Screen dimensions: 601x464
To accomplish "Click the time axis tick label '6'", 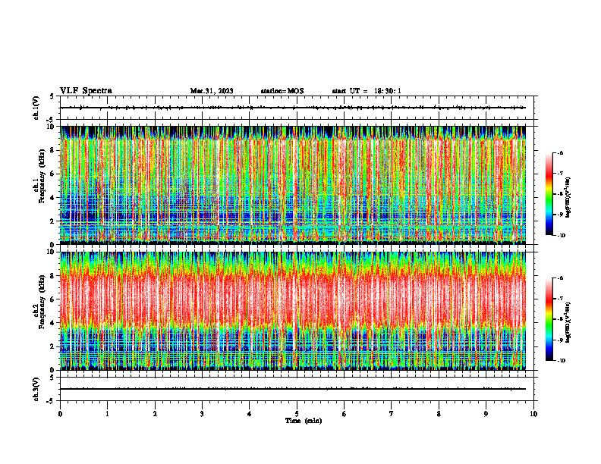I will pos(345,414).
